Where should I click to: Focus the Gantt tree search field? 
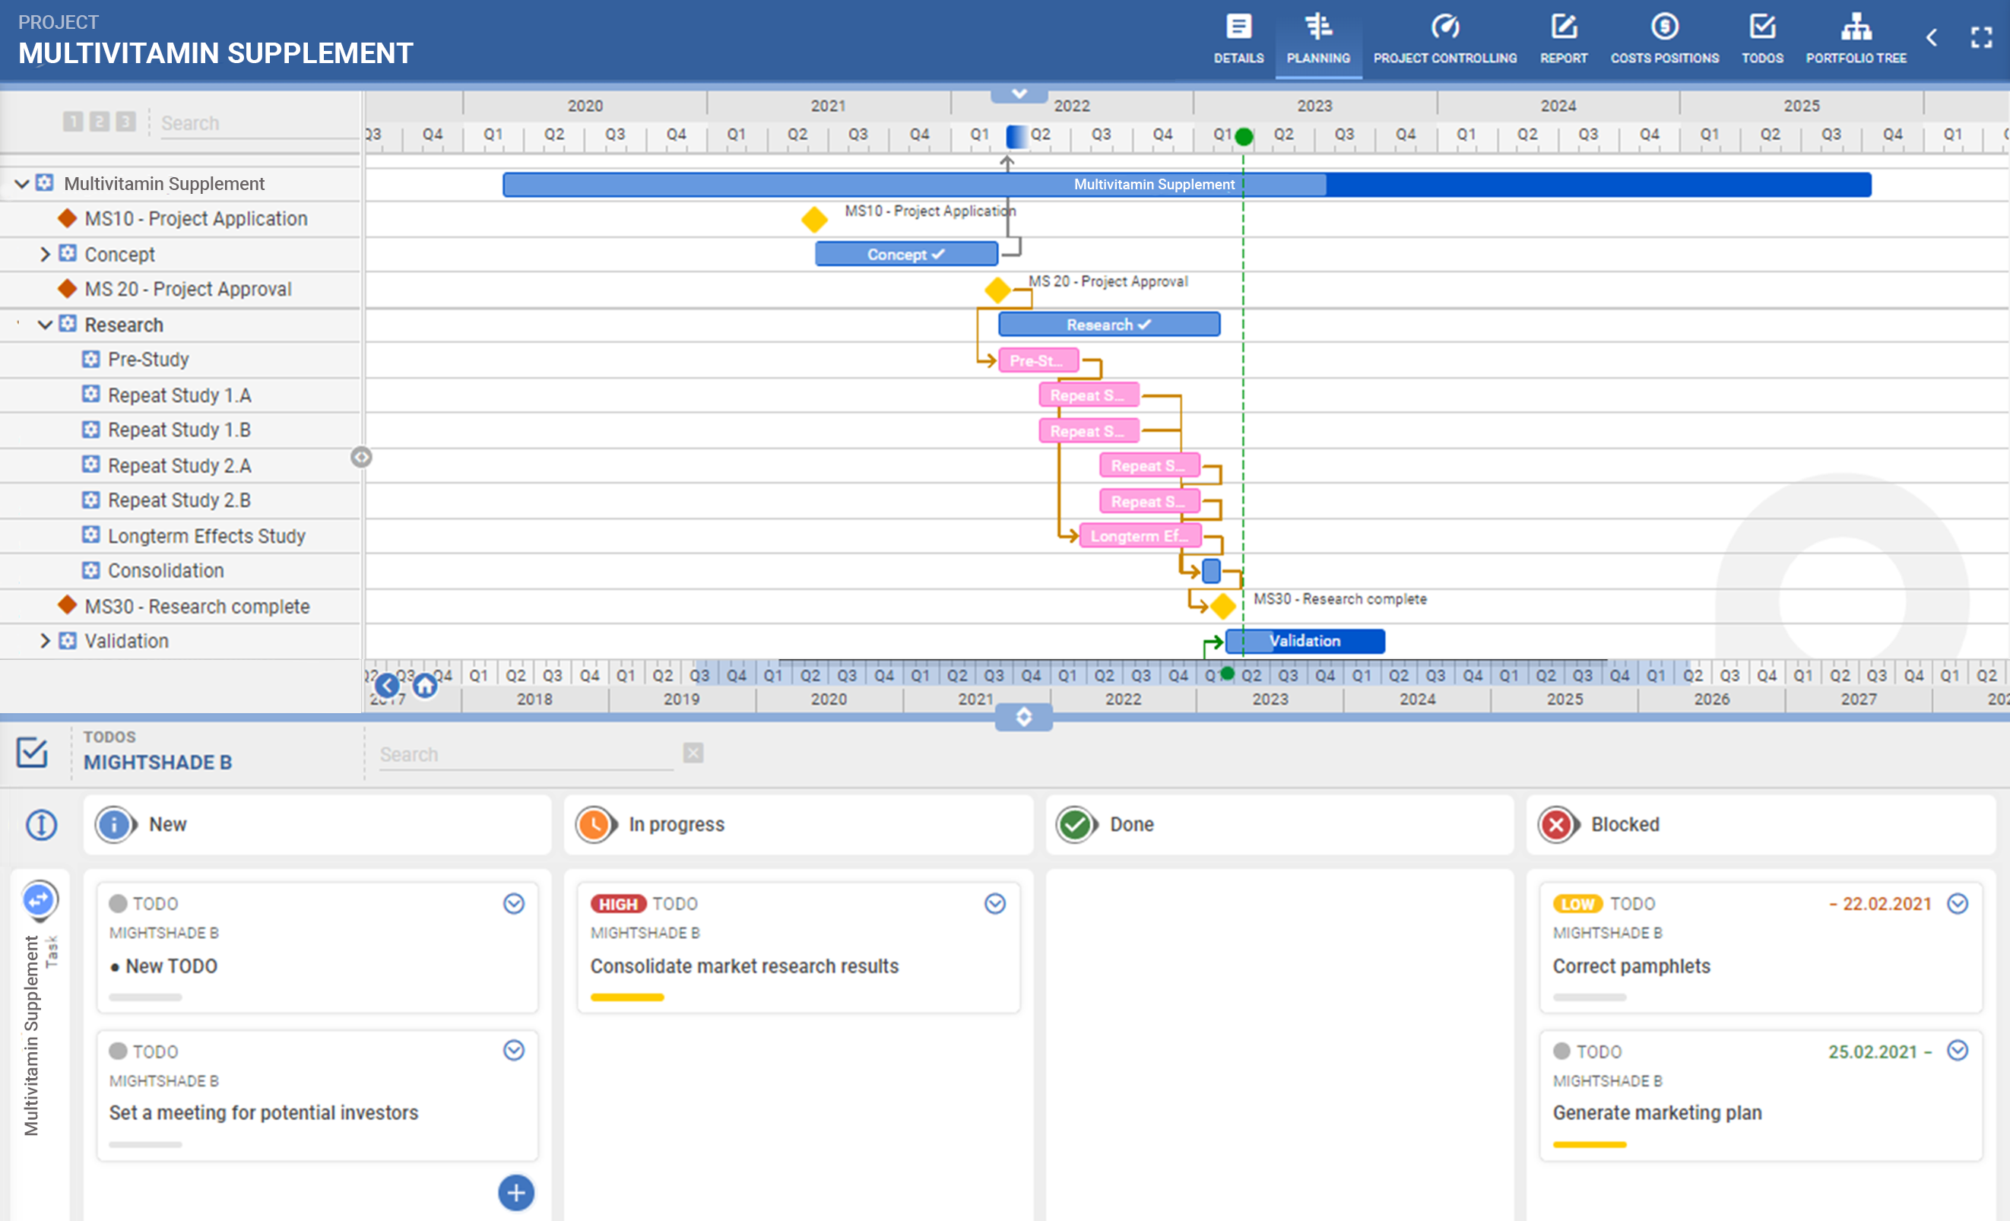[259, 123]
